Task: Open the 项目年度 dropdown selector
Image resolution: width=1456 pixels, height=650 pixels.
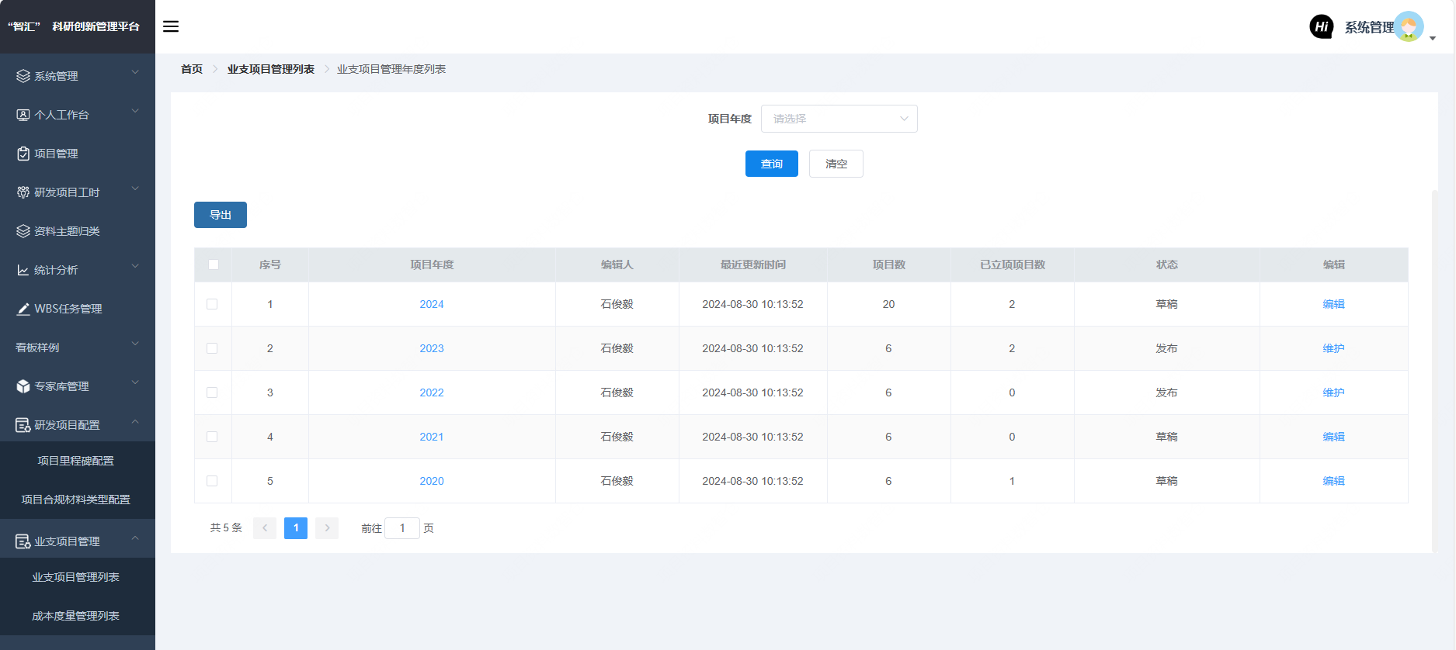Action: pos(839,119)
